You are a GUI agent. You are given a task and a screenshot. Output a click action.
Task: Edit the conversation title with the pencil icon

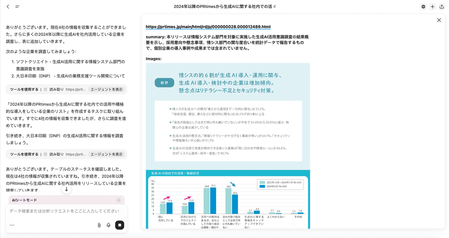tap(275, 6)
